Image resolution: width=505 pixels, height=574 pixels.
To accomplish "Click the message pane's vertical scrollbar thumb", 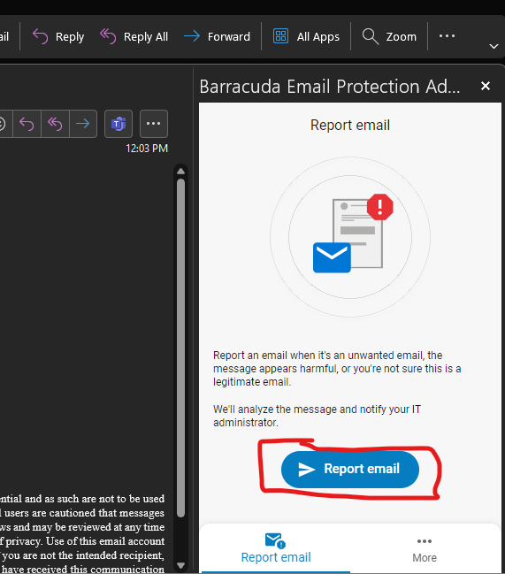I will 180,348.
